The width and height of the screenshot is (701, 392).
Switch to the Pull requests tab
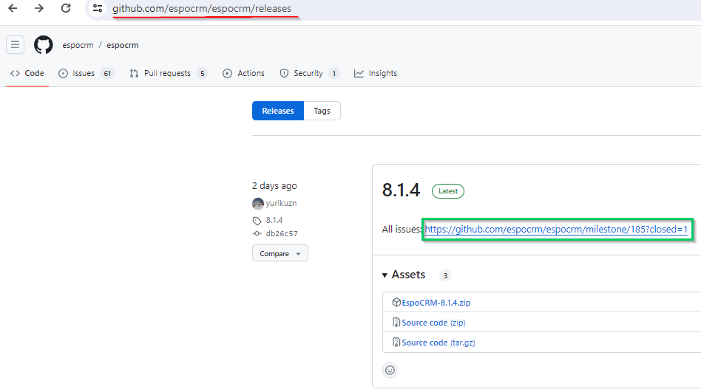168,73
